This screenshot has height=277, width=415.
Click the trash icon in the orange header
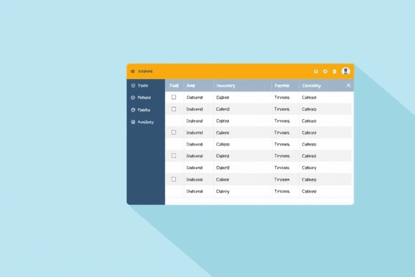point(334,71)
